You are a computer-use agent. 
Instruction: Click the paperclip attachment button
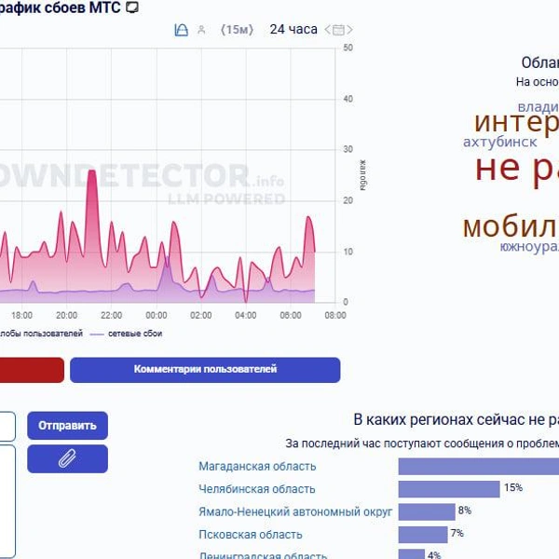coord(67,458)
